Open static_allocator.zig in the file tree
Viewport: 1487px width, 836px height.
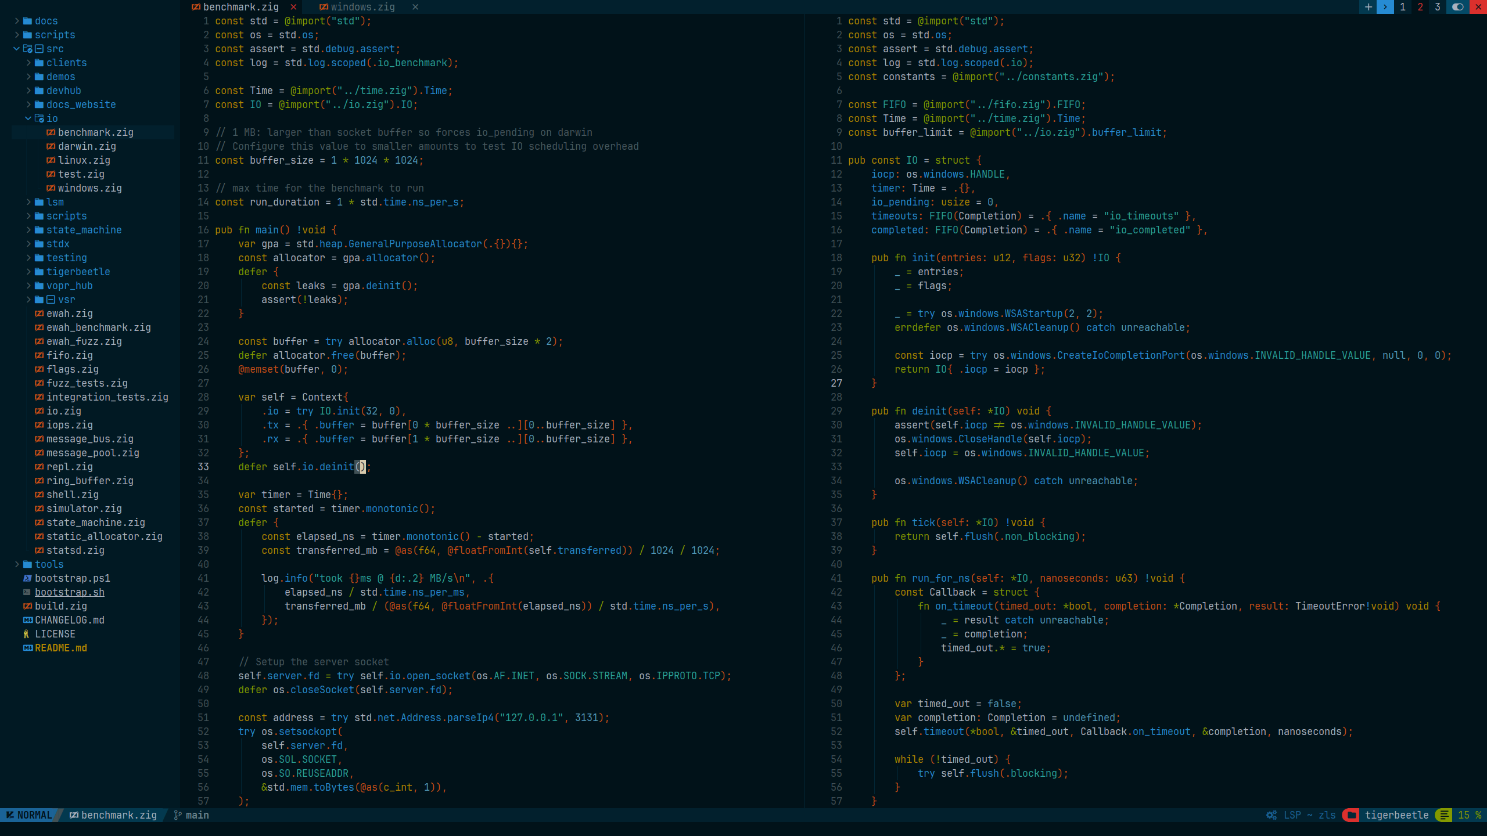105,536
